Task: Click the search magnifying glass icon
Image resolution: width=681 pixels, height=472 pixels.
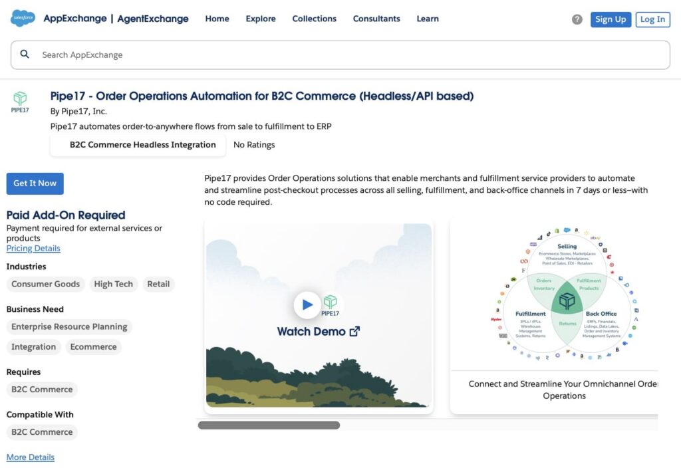Action: pos(25,54)
